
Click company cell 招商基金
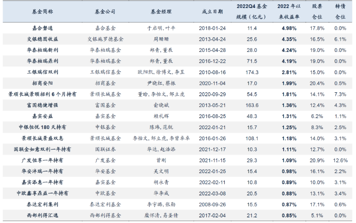pos(105,83)
